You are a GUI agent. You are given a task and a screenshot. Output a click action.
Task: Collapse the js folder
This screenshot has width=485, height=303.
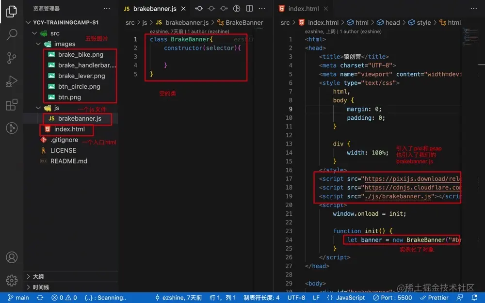[x=38, y=108]
